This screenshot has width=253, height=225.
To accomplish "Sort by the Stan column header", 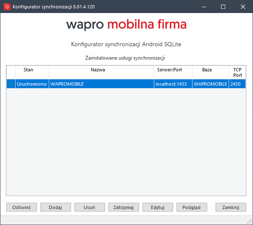I will (x=28, y=70).
